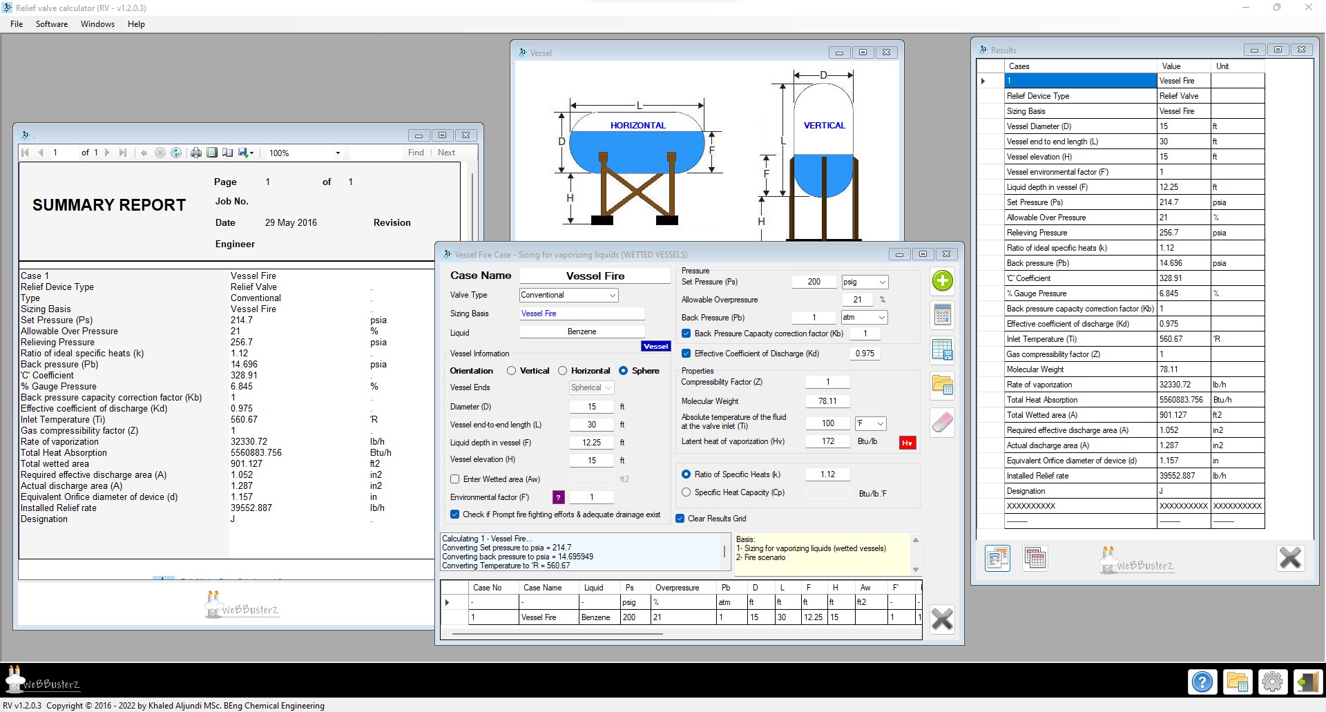This screenshot has height=712, width=1326.
Task: Add a new case with the green plus icon
Action: (x=941, y=281)
